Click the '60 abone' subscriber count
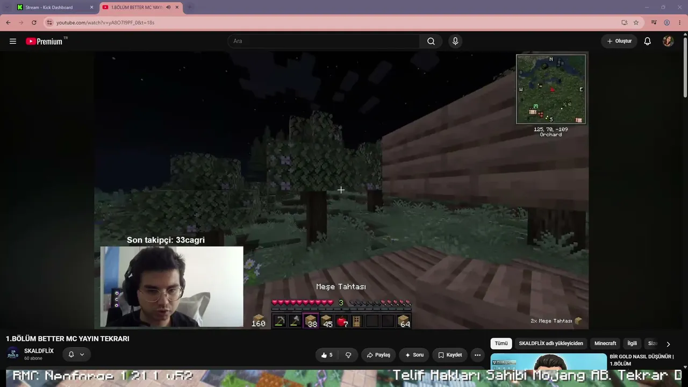 (x=33, y=359)
